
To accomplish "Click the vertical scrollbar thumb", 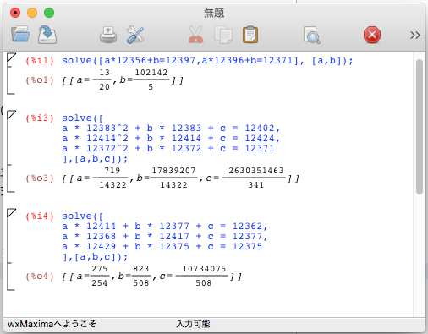I will 420,127.
